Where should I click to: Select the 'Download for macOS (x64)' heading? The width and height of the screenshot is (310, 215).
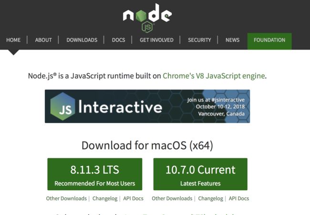[147, 145]
